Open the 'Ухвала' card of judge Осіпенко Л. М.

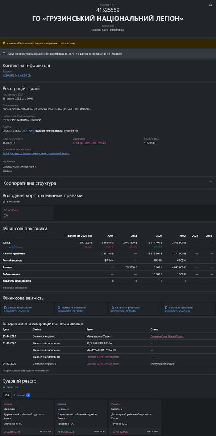point(28,417)
